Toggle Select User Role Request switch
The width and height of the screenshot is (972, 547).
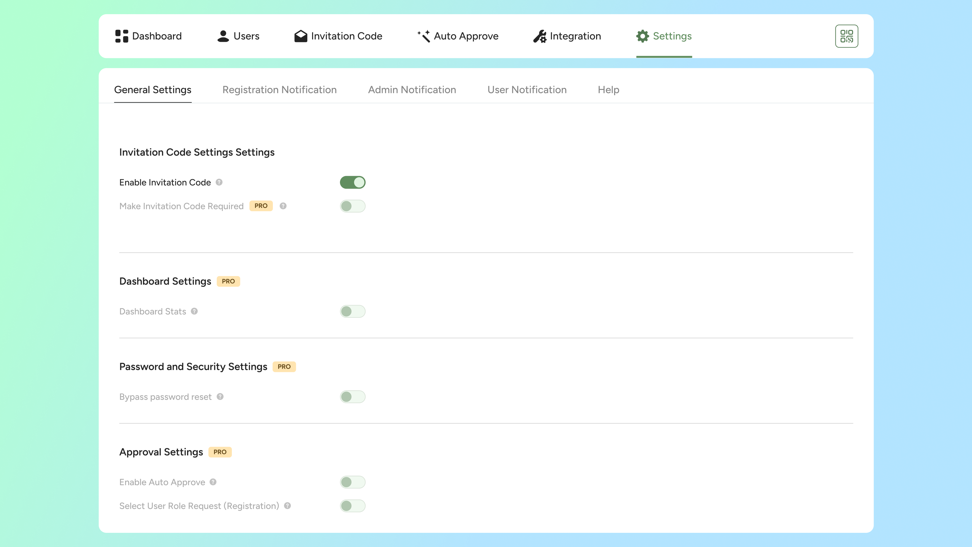tap(352, 506)
